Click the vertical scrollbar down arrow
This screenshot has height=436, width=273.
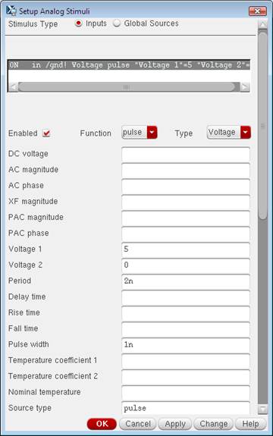pos(262,409)
